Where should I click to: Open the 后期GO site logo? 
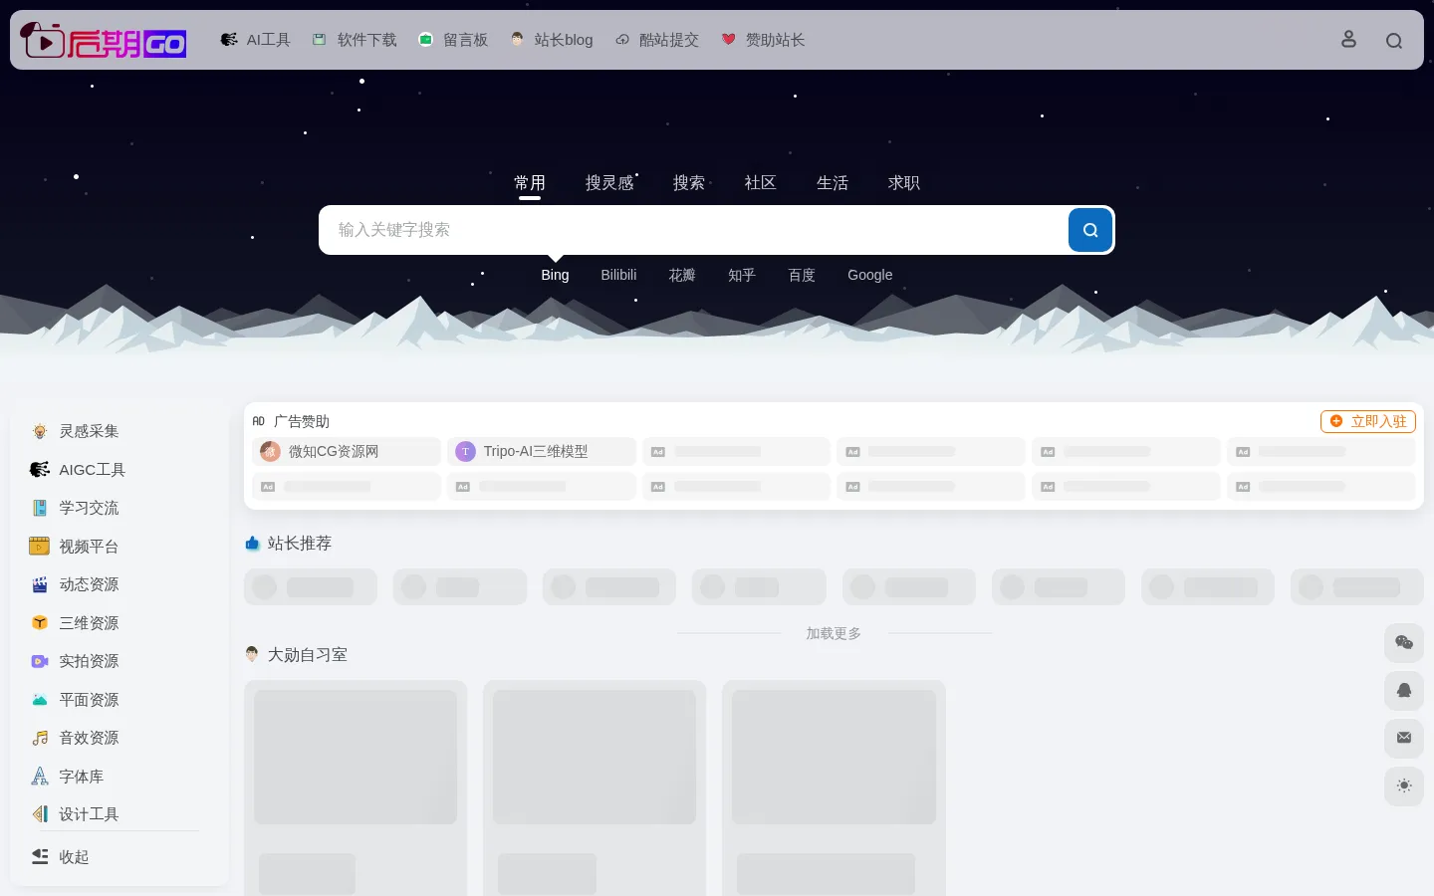pos(104,40)
